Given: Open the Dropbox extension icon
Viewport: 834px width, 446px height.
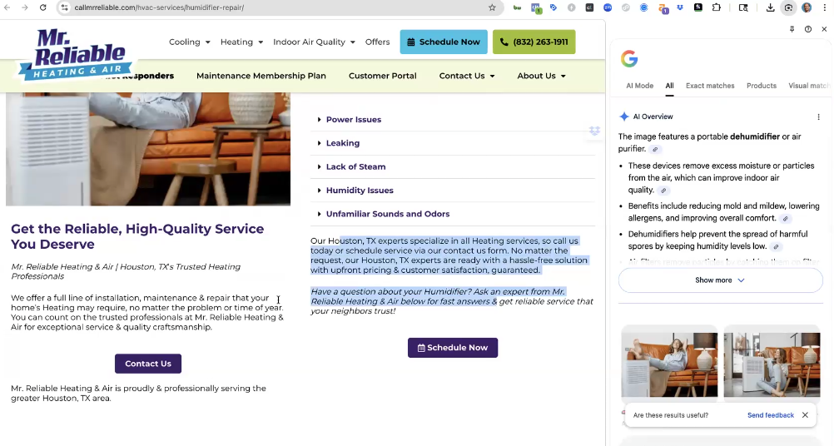Looking at the screenshot, I should click(x=680, y=7).
